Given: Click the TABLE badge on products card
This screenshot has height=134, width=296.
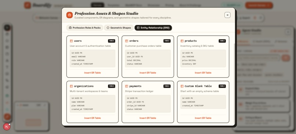Looking at the screenshot, I should click(x=222, y=41).
